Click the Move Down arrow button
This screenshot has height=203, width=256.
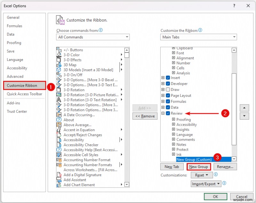click(x=244, y=116)
